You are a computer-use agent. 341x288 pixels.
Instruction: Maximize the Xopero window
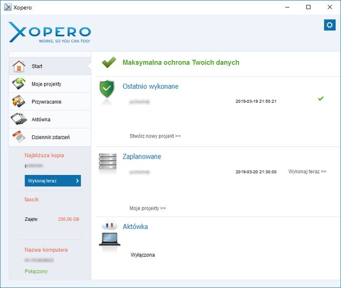point(309,7)
